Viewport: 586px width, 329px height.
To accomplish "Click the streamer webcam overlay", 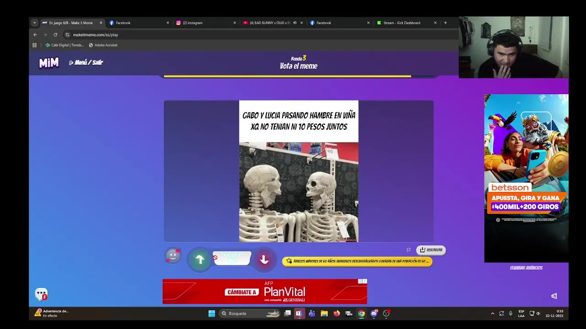I will 514,48.
